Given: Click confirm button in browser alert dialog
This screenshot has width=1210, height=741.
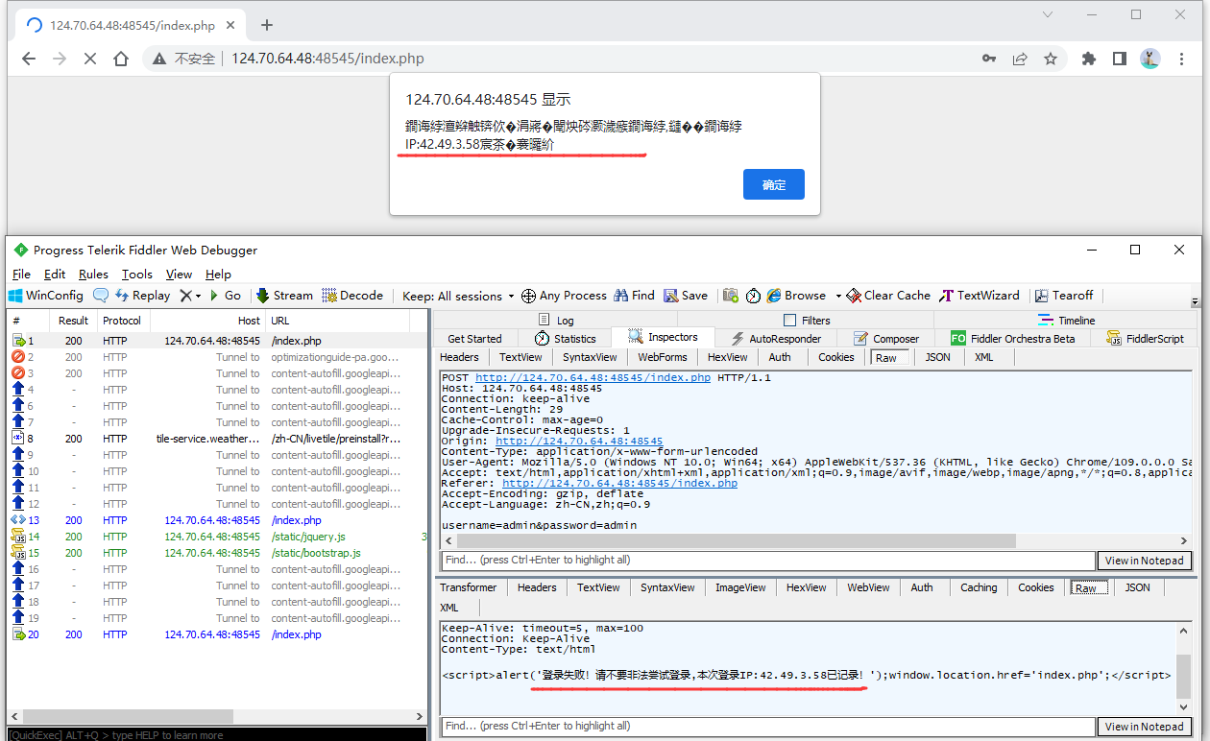Looking at the screenshot, I should click(774, 184).
